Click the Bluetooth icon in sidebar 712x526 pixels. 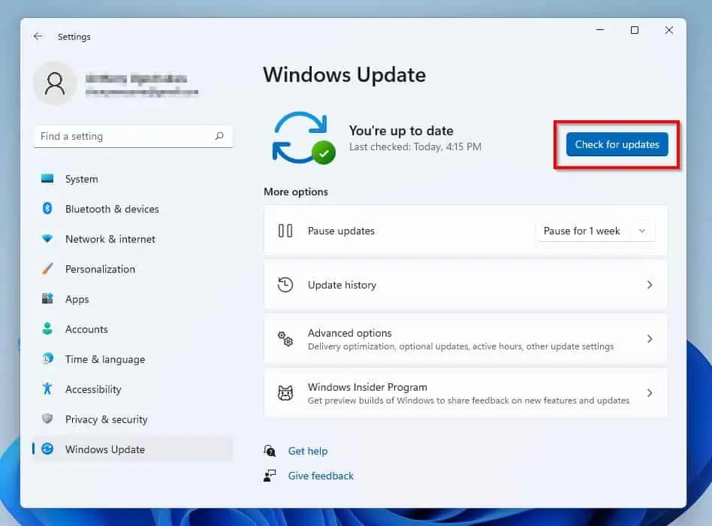click(x=47, y=208)
